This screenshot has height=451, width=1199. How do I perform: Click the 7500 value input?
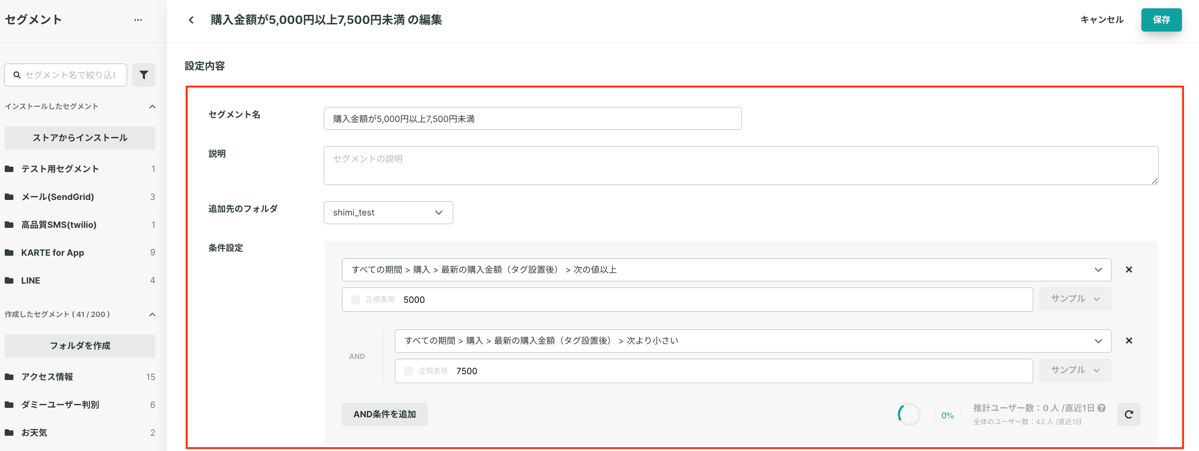pos(714,371)
